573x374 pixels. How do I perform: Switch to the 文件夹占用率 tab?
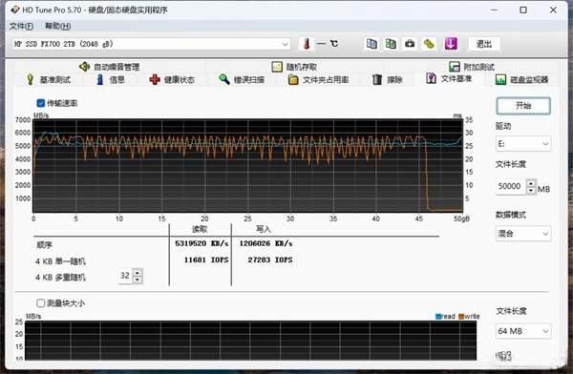(x=318, y=79)
